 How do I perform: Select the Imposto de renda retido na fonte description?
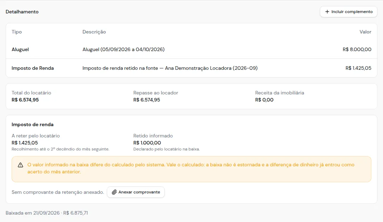170,68
